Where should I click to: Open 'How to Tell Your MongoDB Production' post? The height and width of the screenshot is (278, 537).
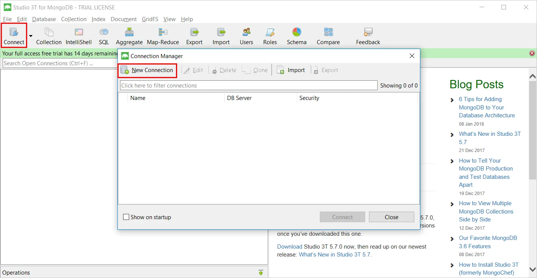point(486,173)
